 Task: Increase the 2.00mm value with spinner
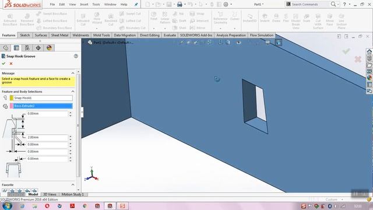point(71,136)
